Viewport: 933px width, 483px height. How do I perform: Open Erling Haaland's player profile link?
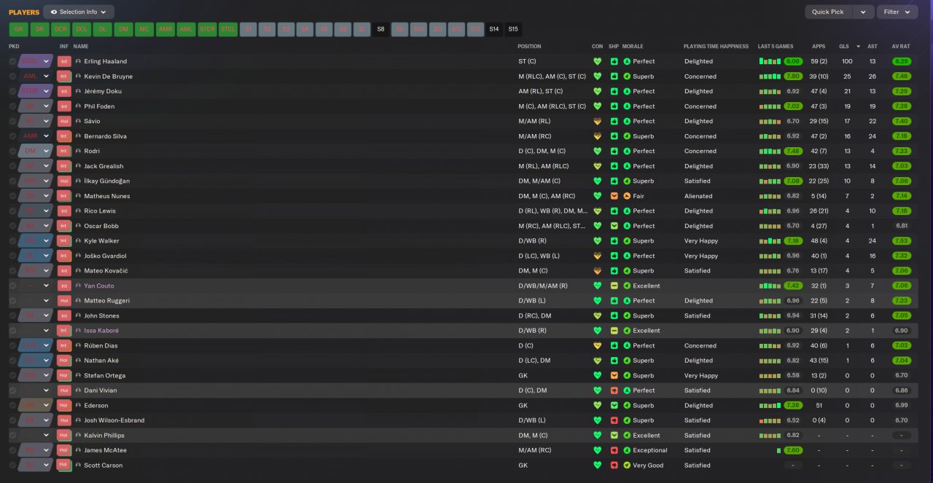[105, 61]
